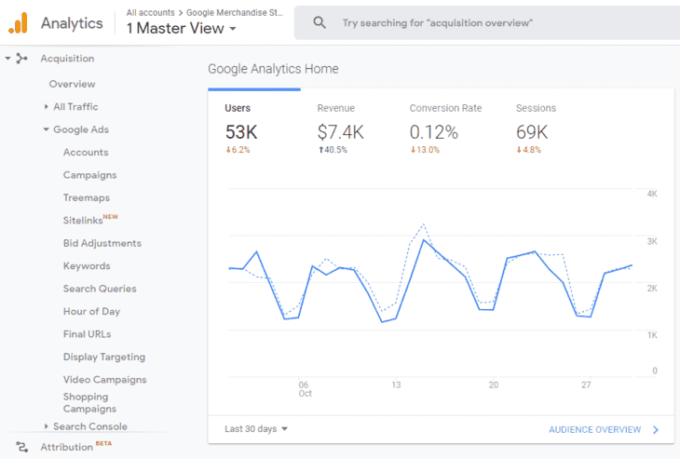The image size is (680, 459).
Task: Click the Analytics product name
Action: click(x=72, y=23)
